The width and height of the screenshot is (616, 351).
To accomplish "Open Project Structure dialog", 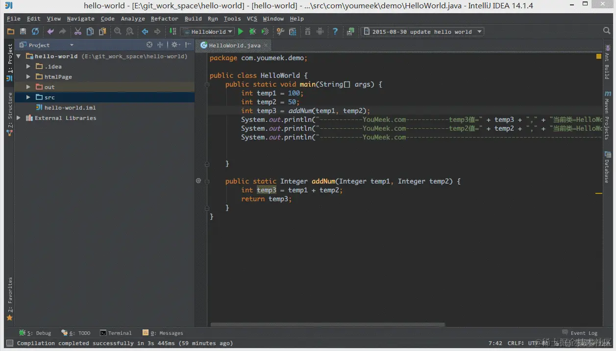I will coord(293,31).
